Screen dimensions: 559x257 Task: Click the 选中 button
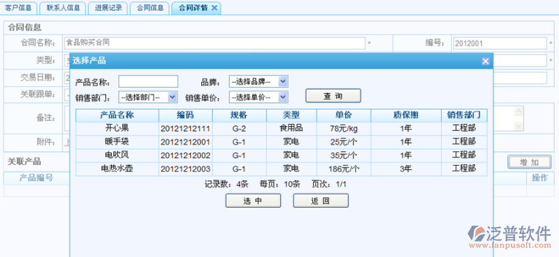coord(253,201)
